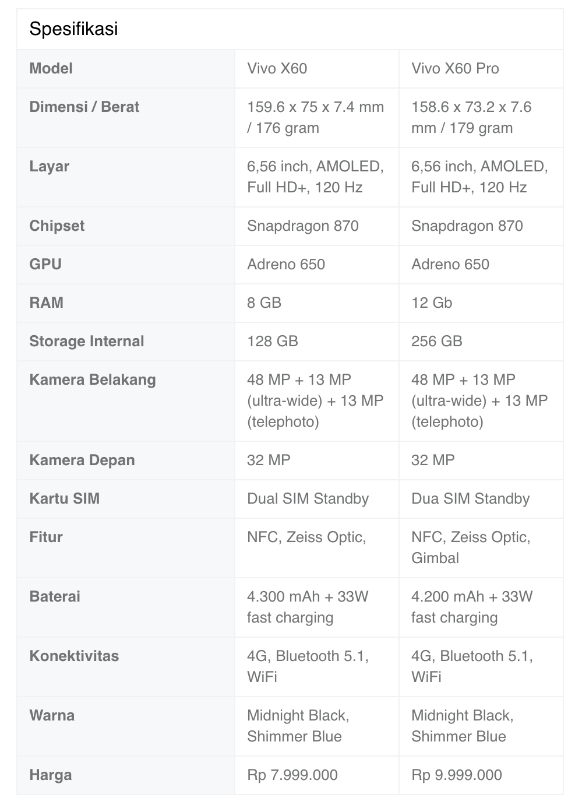Click the Warna row label
This screenshot has width=582, height=812.
coord(52,715)
